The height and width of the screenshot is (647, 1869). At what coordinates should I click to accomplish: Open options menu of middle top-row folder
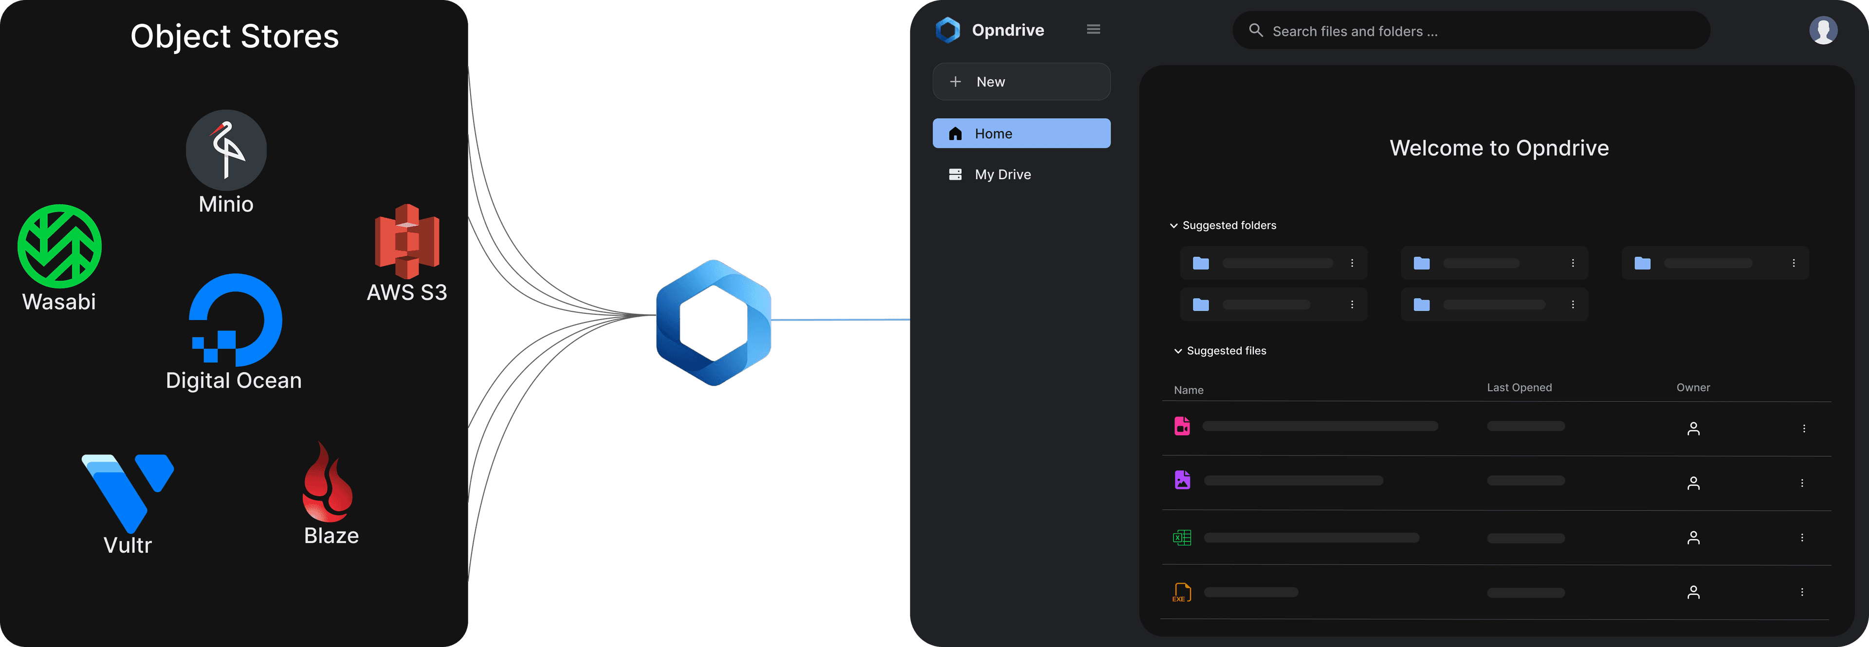tap(1572, 263)
